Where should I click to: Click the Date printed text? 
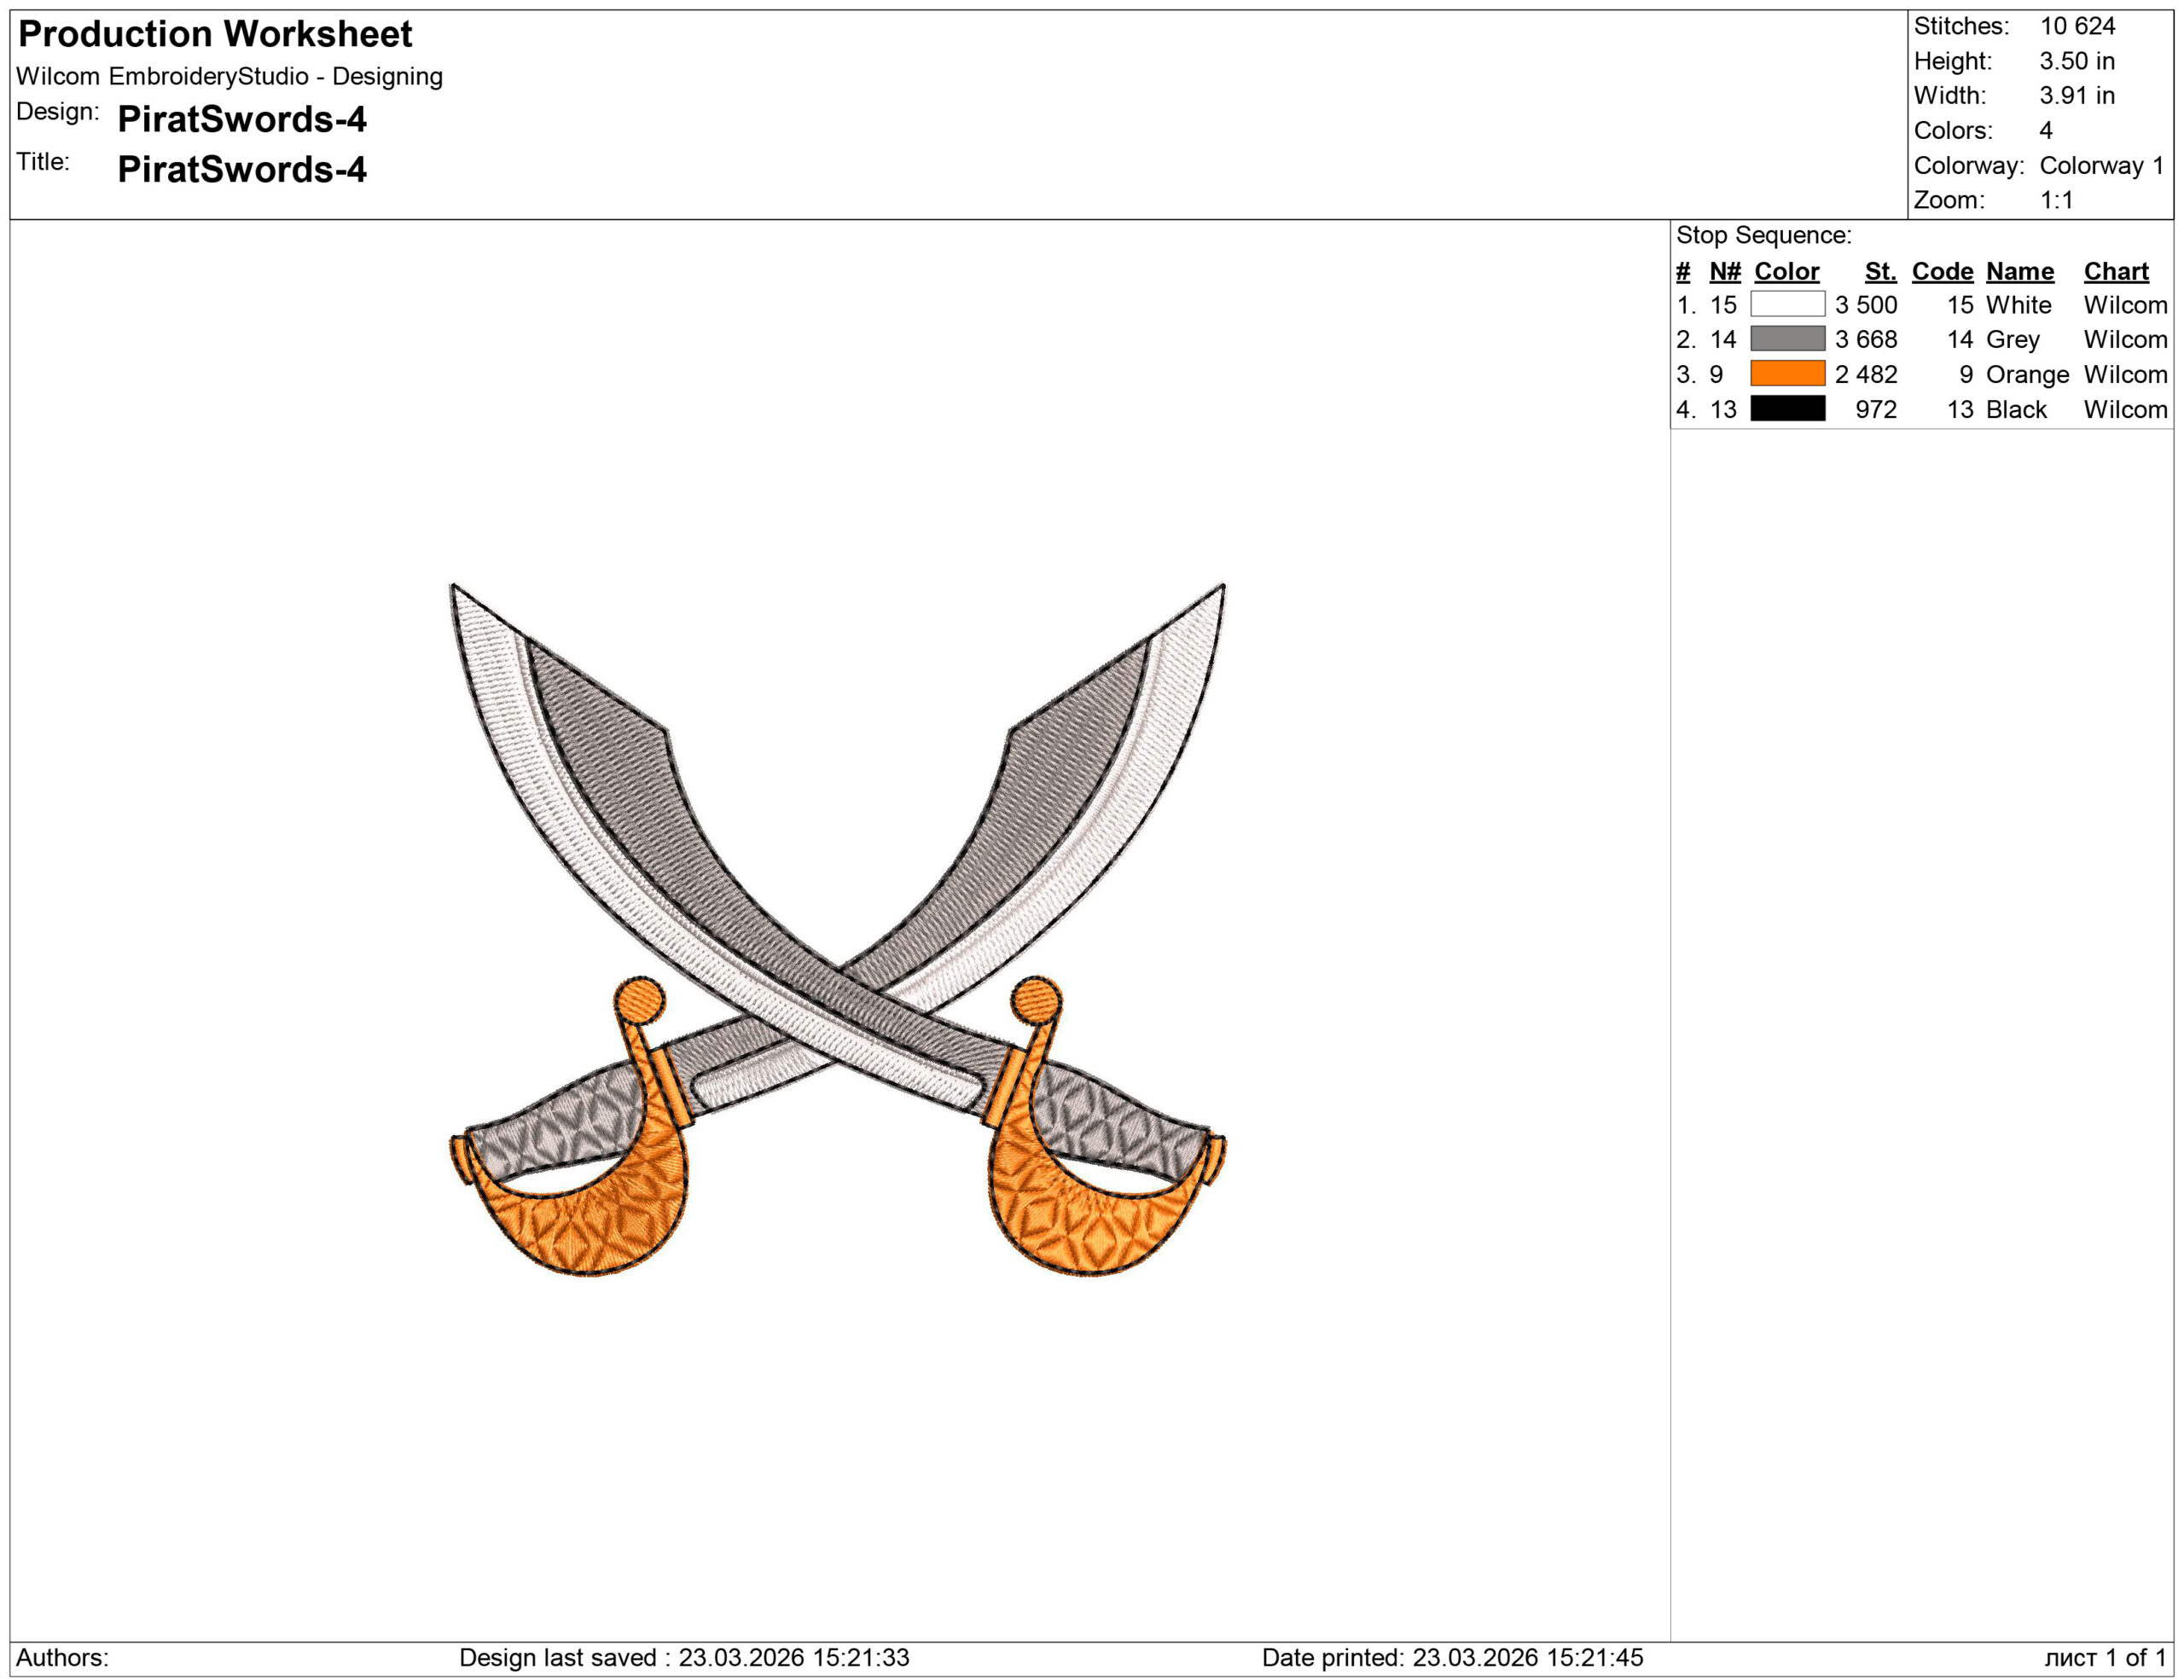pos(1451,1657)
